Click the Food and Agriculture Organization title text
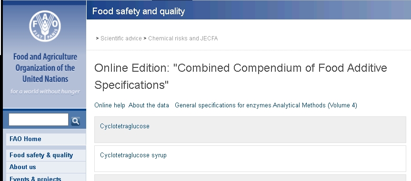The image size is (411, 181). click(45, 68)
